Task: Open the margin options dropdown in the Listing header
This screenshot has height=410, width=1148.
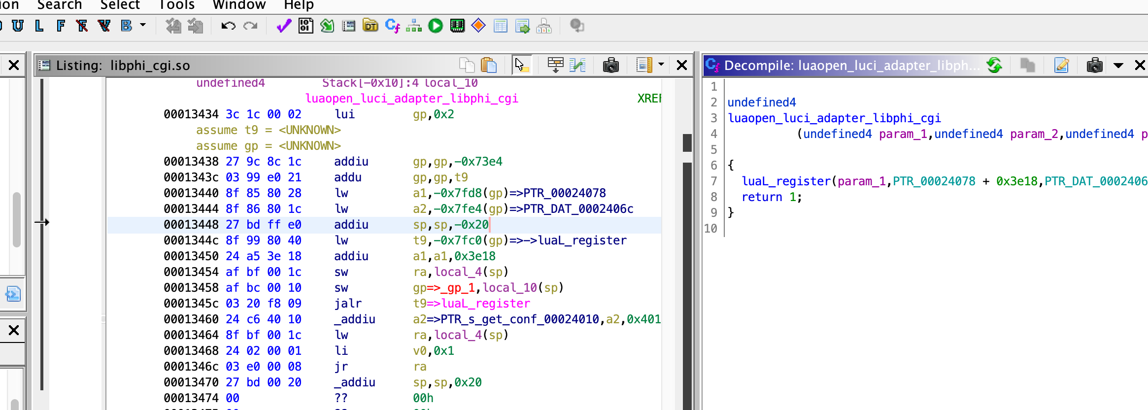Action: click(661, 65)
